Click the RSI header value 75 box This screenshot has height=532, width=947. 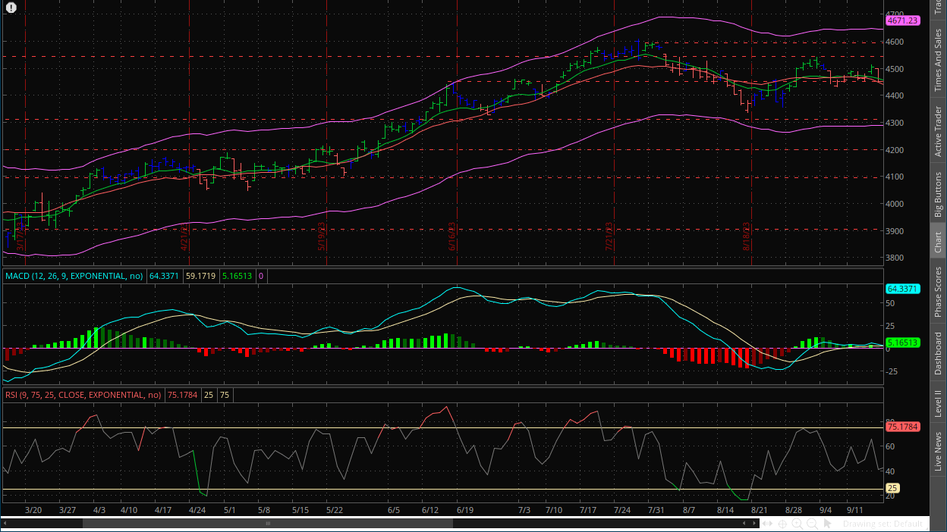click(224, 395)
